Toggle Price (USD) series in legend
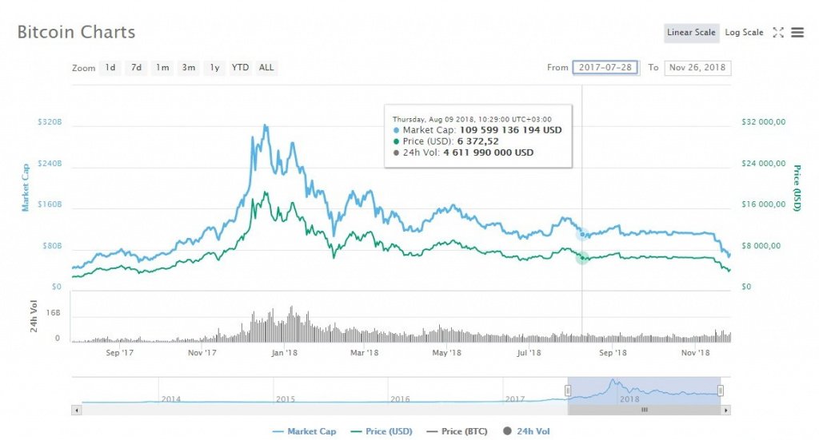The width and height of the screenshot is (819, 440). [x=381, y=431]
